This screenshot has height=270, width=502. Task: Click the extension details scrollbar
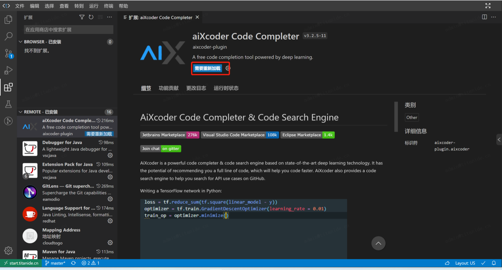(396, 117)
